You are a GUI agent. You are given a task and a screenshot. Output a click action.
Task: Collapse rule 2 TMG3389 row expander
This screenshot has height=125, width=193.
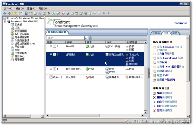[x=51, y=46]
